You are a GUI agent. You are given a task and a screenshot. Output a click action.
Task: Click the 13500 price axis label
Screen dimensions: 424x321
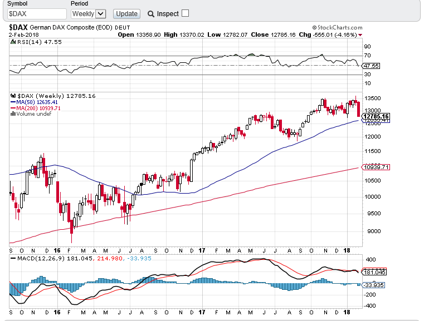pos(373,98)
